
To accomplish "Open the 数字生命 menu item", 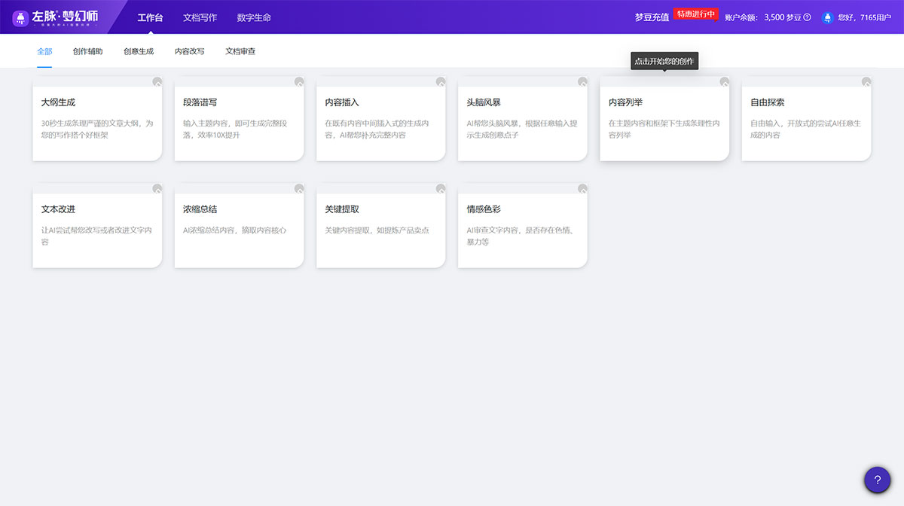I will pyautogui.click(x=254, y=17).
